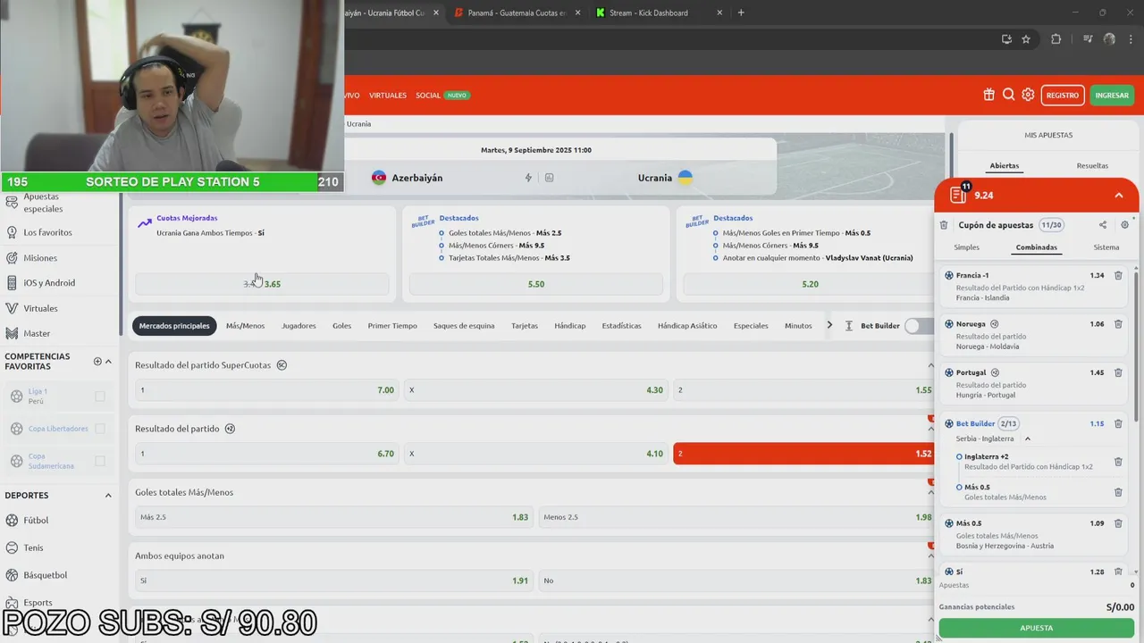Open bet slip settings gear
This screenshot has width=1144, height=643.
(1124, 225)
